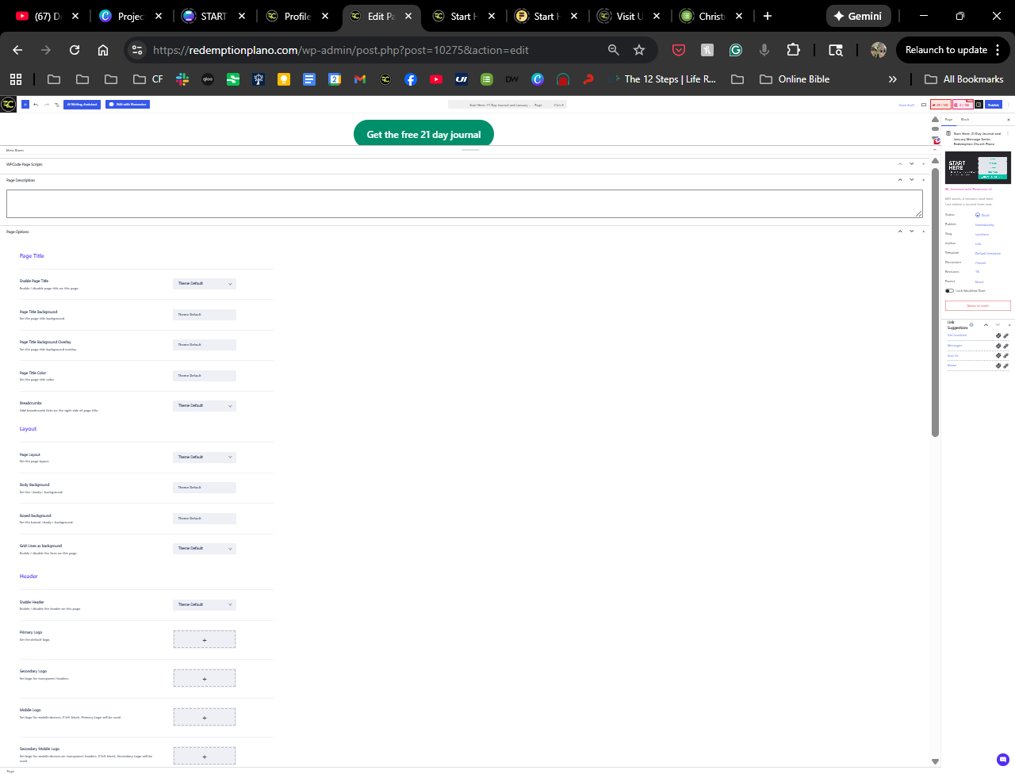Toggle the Lock Modified Date switch
Viewport: 1015px width, 774px height.
[949, 291]
